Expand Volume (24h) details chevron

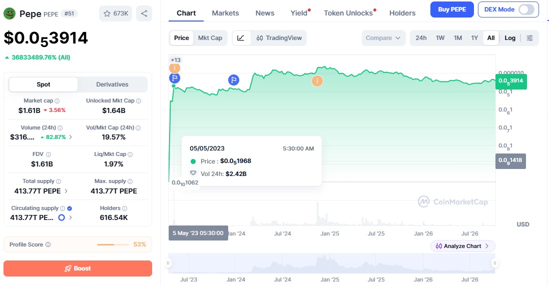point(71,137)
